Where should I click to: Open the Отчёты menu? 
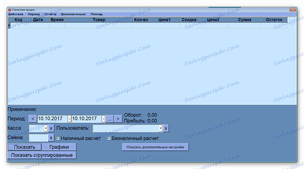tap(50, 14)
